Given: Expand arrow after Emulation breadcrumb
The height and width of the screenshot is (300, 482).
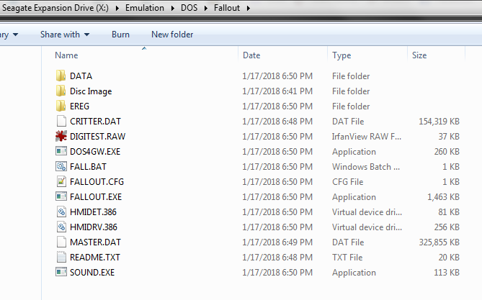Looking at the screenshot, I should tap(172, 8).
